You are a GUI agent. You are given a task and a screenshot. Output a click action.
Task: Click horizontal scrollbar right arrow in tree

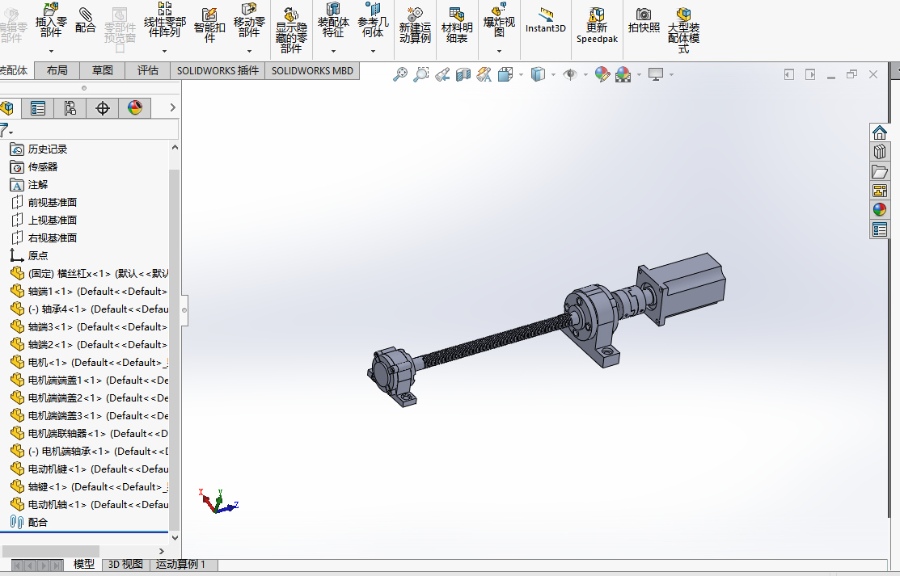coord(161,551)
